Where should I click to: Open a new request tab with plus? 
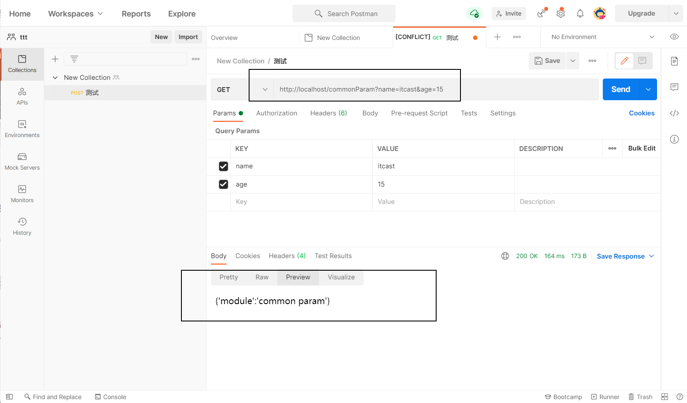[x=497, y=37]
